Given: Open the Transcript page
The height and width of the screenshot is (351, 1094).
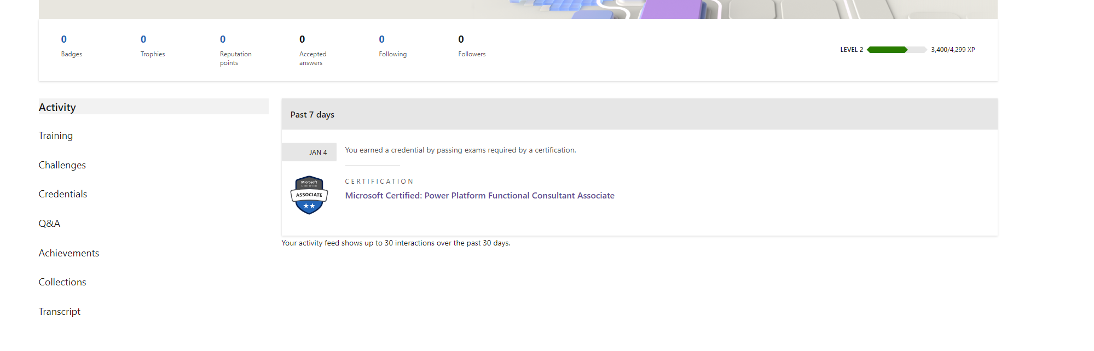Looking at the screenshot, I should coord(59,312).
